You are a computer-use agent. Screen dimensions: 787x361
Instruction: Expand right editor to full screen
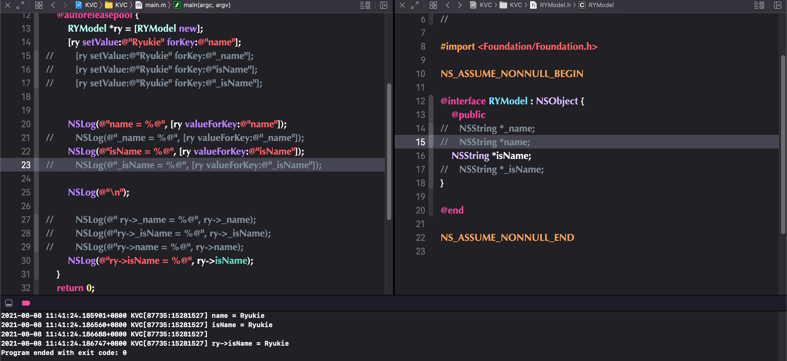[x=415, y=5]
